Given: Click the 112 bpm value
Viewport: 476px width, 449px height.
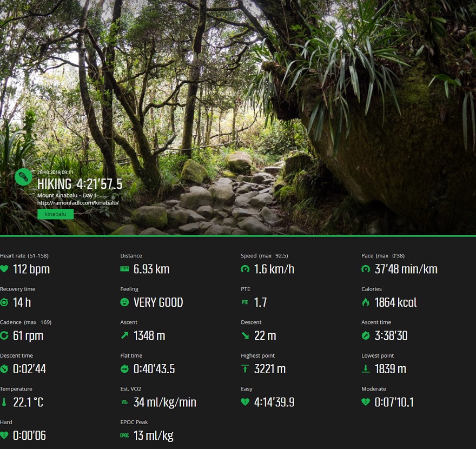Looking at the screenshot, I should pyautogui.click(x=31, y=269).
